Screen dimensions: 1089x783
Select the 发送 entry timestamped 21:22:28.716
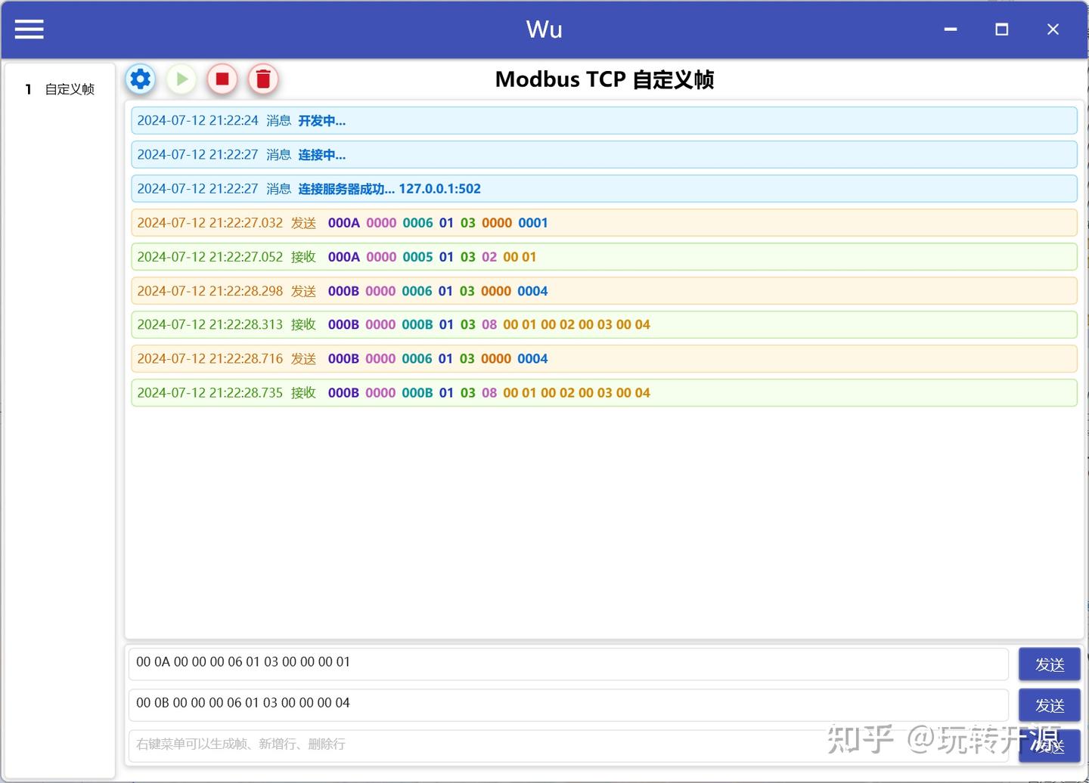coord(604,358)
